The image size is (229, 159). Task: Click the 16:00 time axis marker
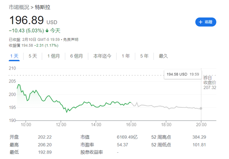[131, 125]
